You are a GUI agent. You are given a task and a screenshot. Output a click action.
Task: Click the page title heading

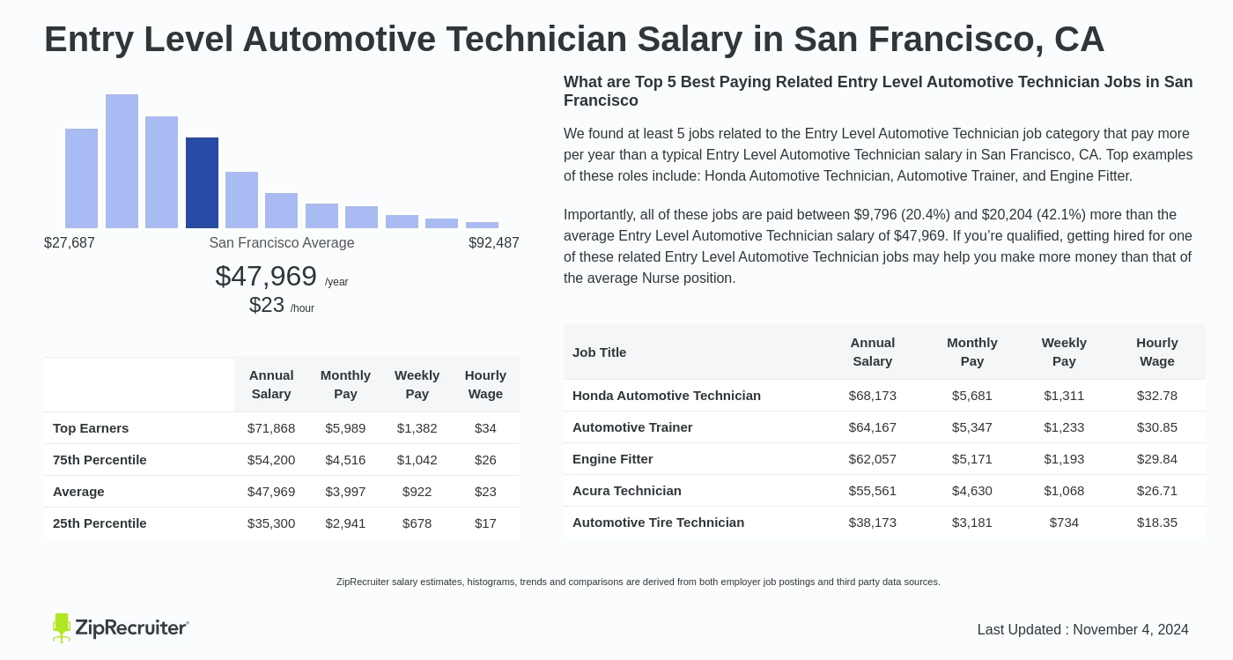[x=574, y=40]
